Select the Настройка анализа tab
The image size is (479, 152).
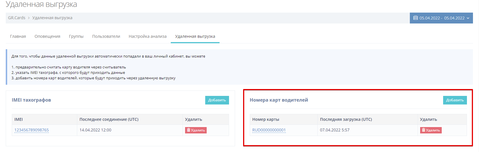tap(148, 36)
